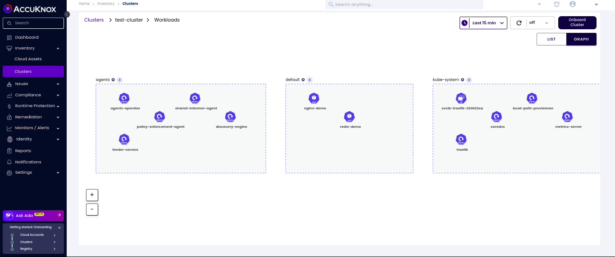Expand the Issues menu section
This screenshot has height=257, width=615.
[58, 84]
